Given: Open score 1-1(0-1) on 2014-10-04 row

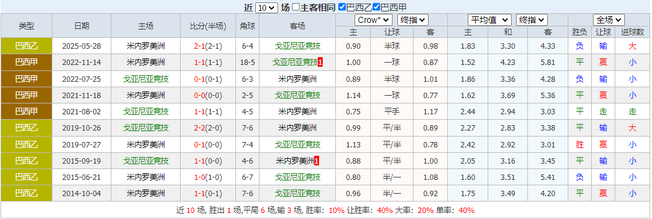Looking at the screenshot, I should coord(208,193).
